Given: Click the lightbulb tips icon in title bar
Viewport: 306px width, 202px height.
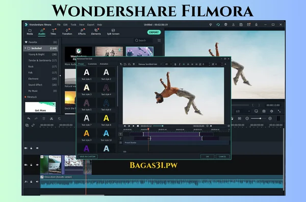Looking at the screenshot, I should click(x=210, y=24).
